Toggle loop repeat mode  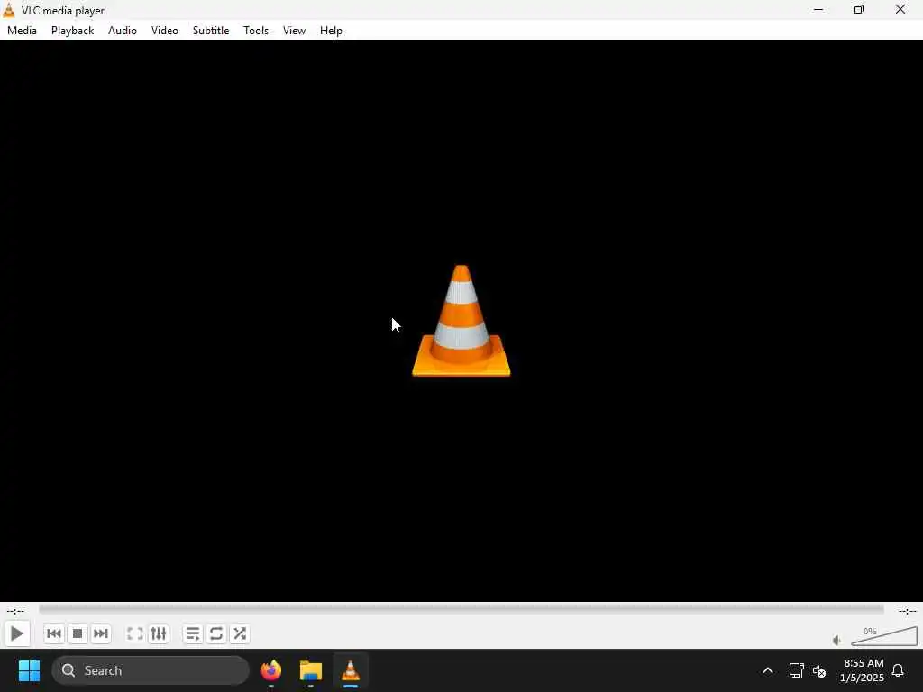pyautogui.click(x=216, y=633)
